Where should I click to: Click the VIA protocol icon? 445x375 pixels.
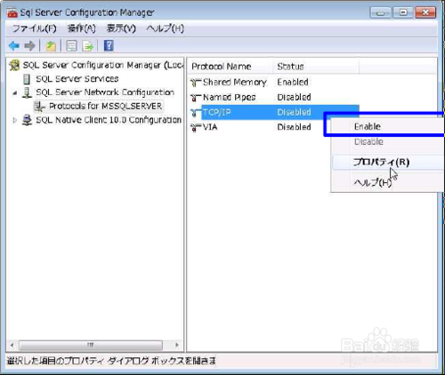tap(196, 127)
